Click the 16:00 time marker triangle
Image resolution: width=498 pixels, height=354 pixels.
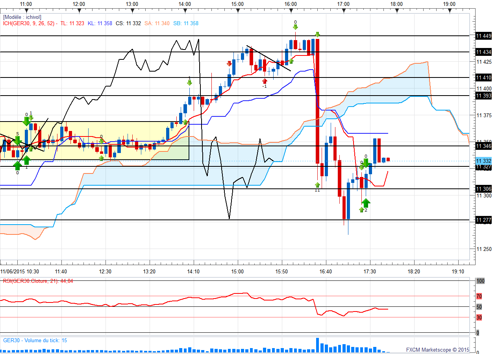(x=291, y=11)
